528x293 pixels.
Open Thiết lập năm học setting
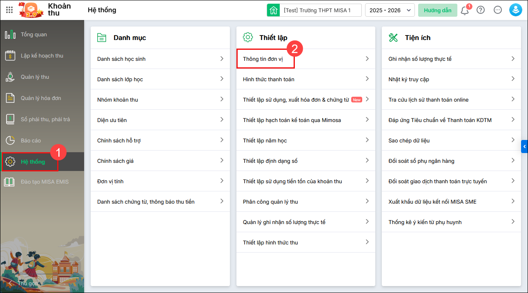point(265,140)
